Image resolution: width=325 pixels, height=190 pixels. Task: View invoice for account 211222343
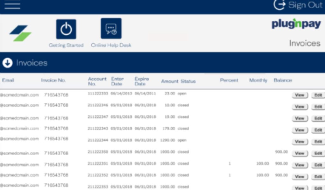[300, 130]
